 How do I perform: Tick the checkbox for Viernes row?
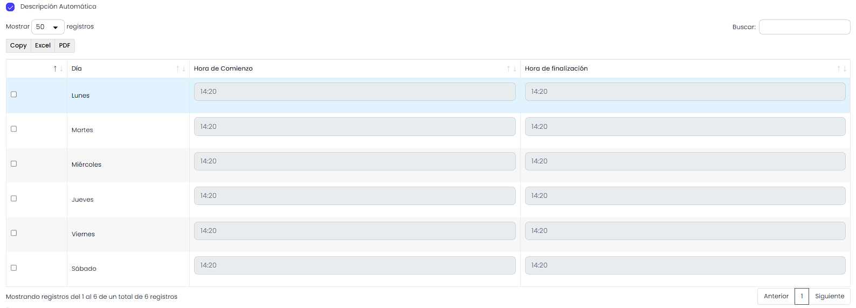[14, 233]
